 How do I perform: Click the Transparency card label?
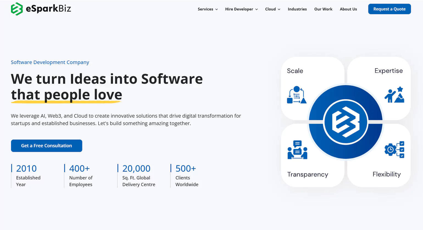308,174
